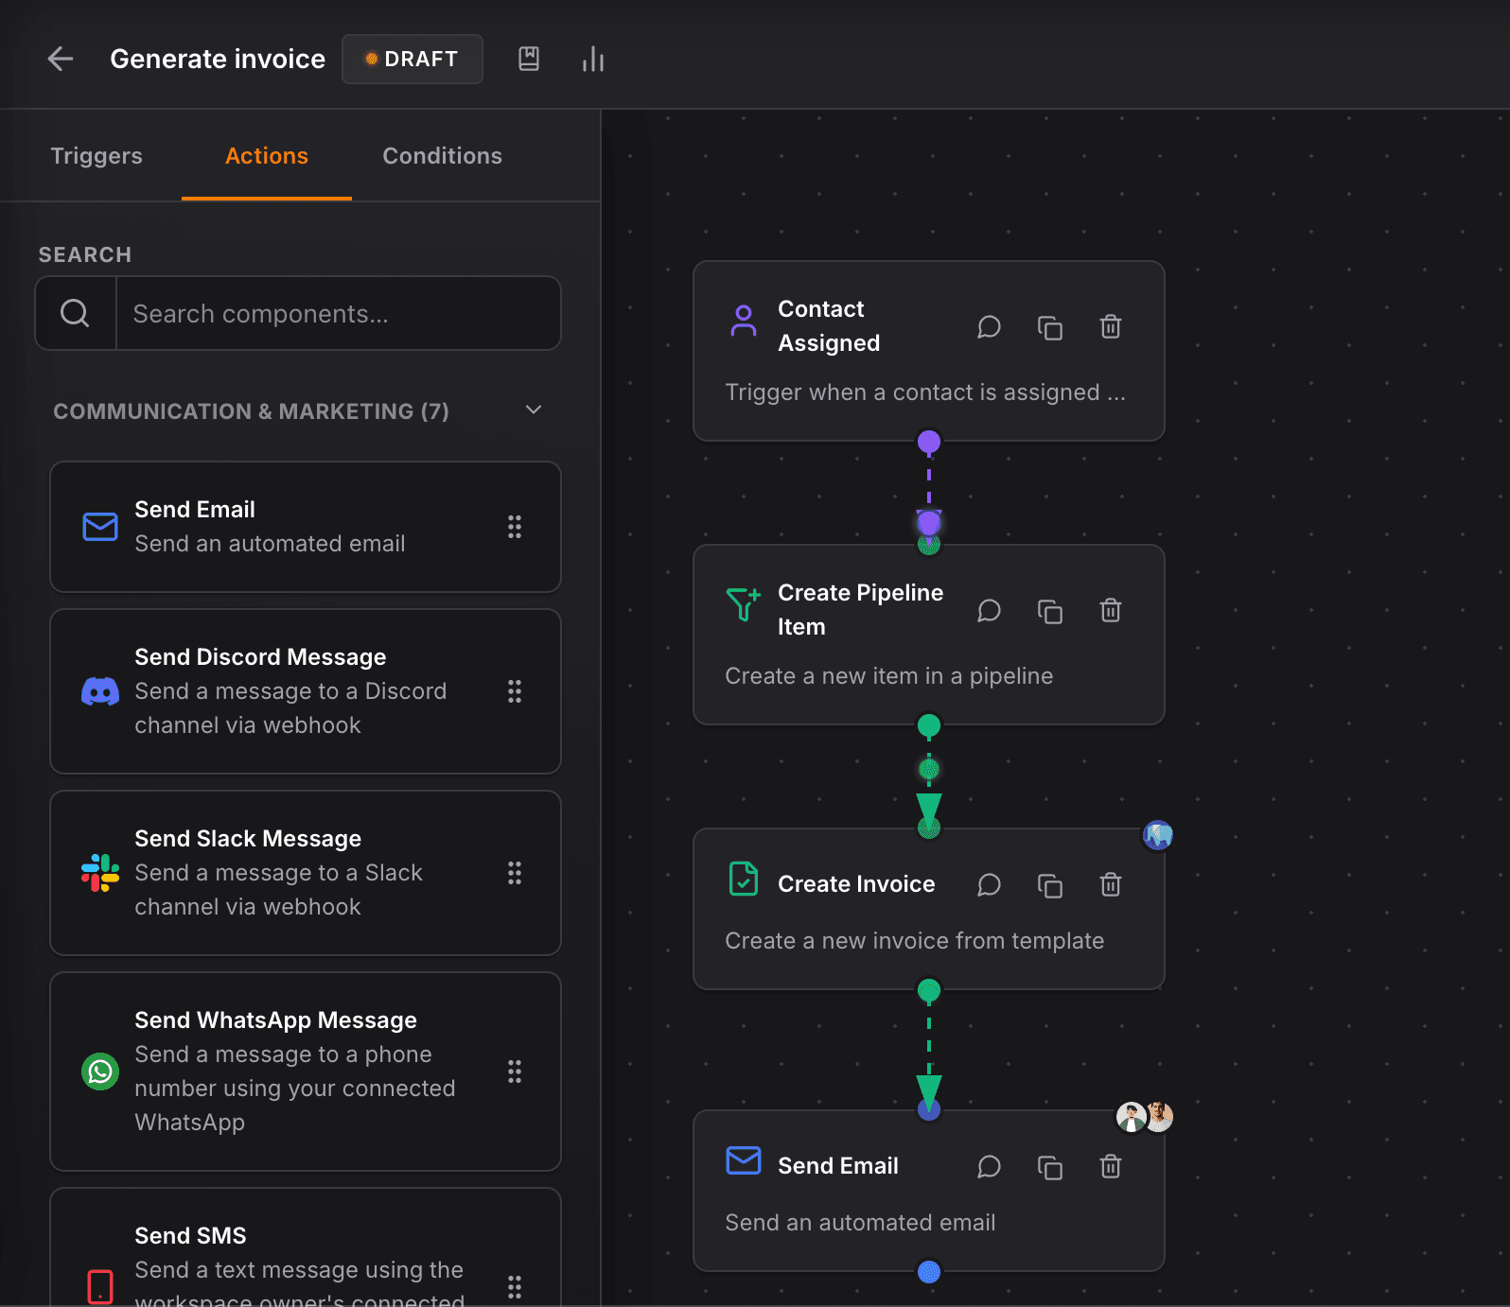
Task: Click the funnel icon on Create Pipeline Item
Action: click(x=744, y=604)
